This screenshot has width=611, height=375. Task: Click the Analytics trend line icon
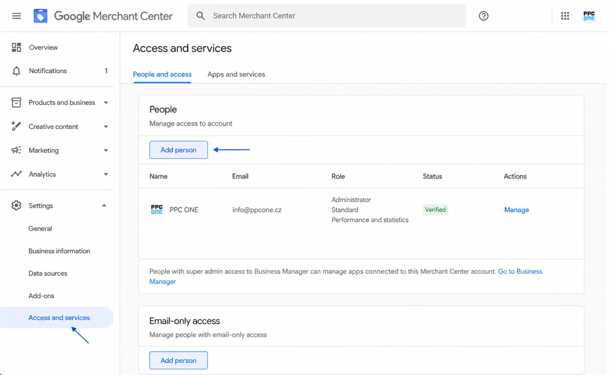tap(16, 174)
